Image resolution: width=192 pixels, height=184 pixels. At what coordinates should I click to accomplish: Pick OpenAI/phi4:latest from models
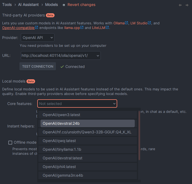point(88,167)
